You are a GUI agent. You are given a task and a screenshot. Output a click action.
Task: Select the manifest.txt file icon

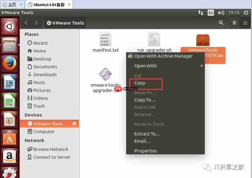105,39
